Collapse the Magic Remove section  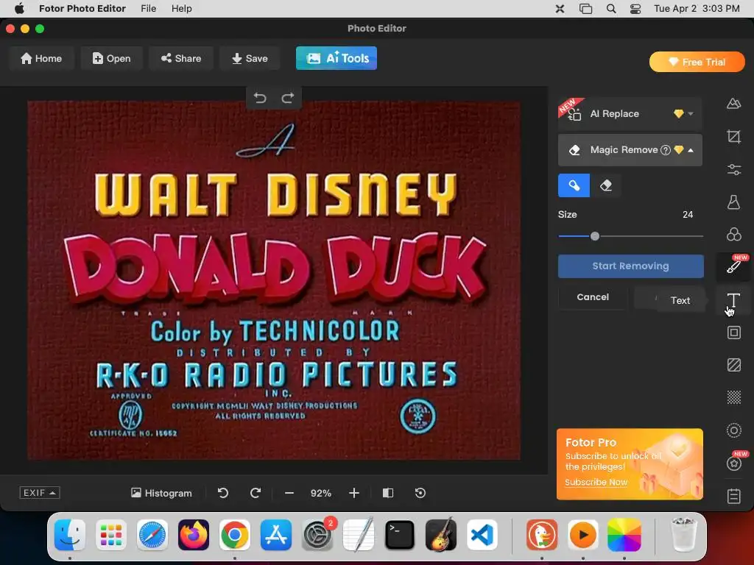click(x=691, y=150)
